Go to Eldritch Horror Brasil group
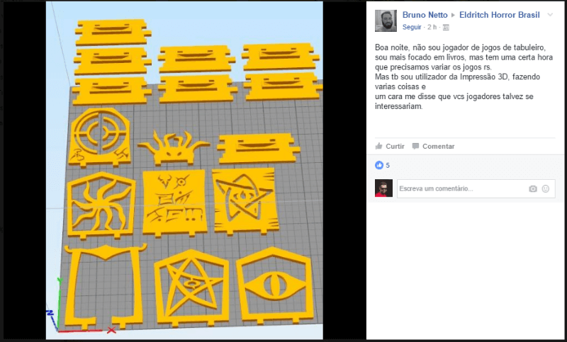Screen dimensions: 567x342 point(500,15)
